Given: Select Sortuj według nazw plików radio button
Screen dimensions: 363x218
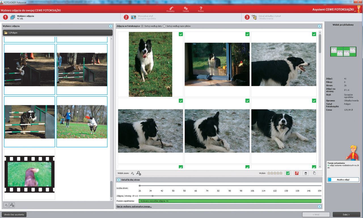Looking at the screenshot, I should (164, 26).
